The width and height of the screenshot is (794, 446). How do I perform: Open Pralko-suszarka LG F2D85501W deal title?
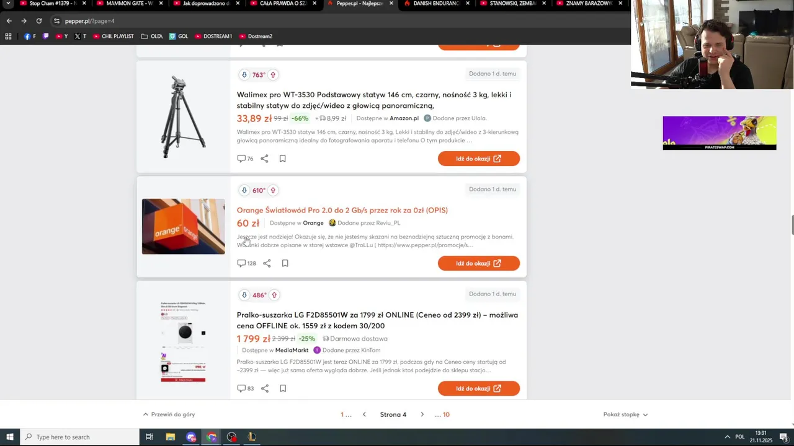click(377, 320)
